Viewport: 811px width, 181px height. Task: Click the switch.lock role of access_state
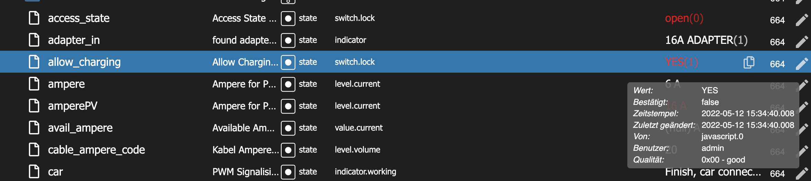pyautogui.click(x=355, y=18)
